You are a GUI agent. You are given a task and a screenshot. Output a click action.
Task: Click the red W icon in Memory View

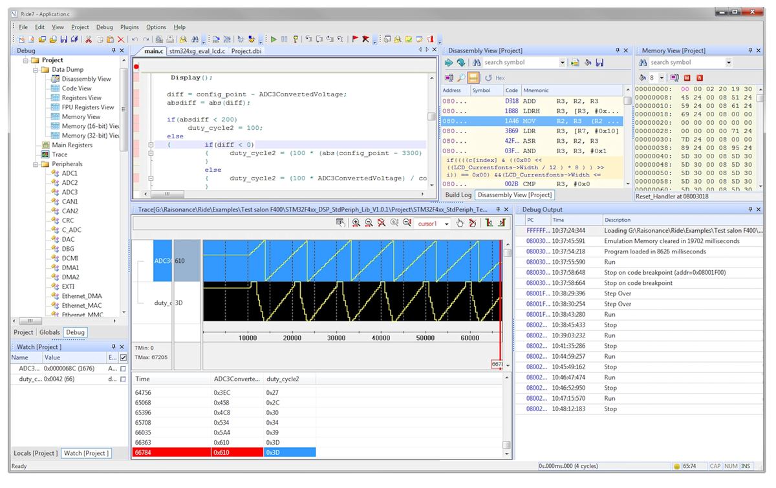[x=687, y=78]
